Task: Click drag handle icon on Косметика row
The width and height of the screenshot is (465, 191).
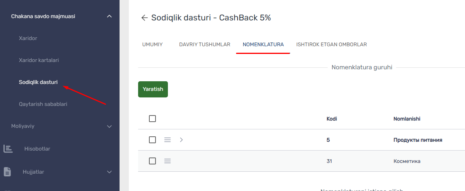Action: tap(168, 161)
